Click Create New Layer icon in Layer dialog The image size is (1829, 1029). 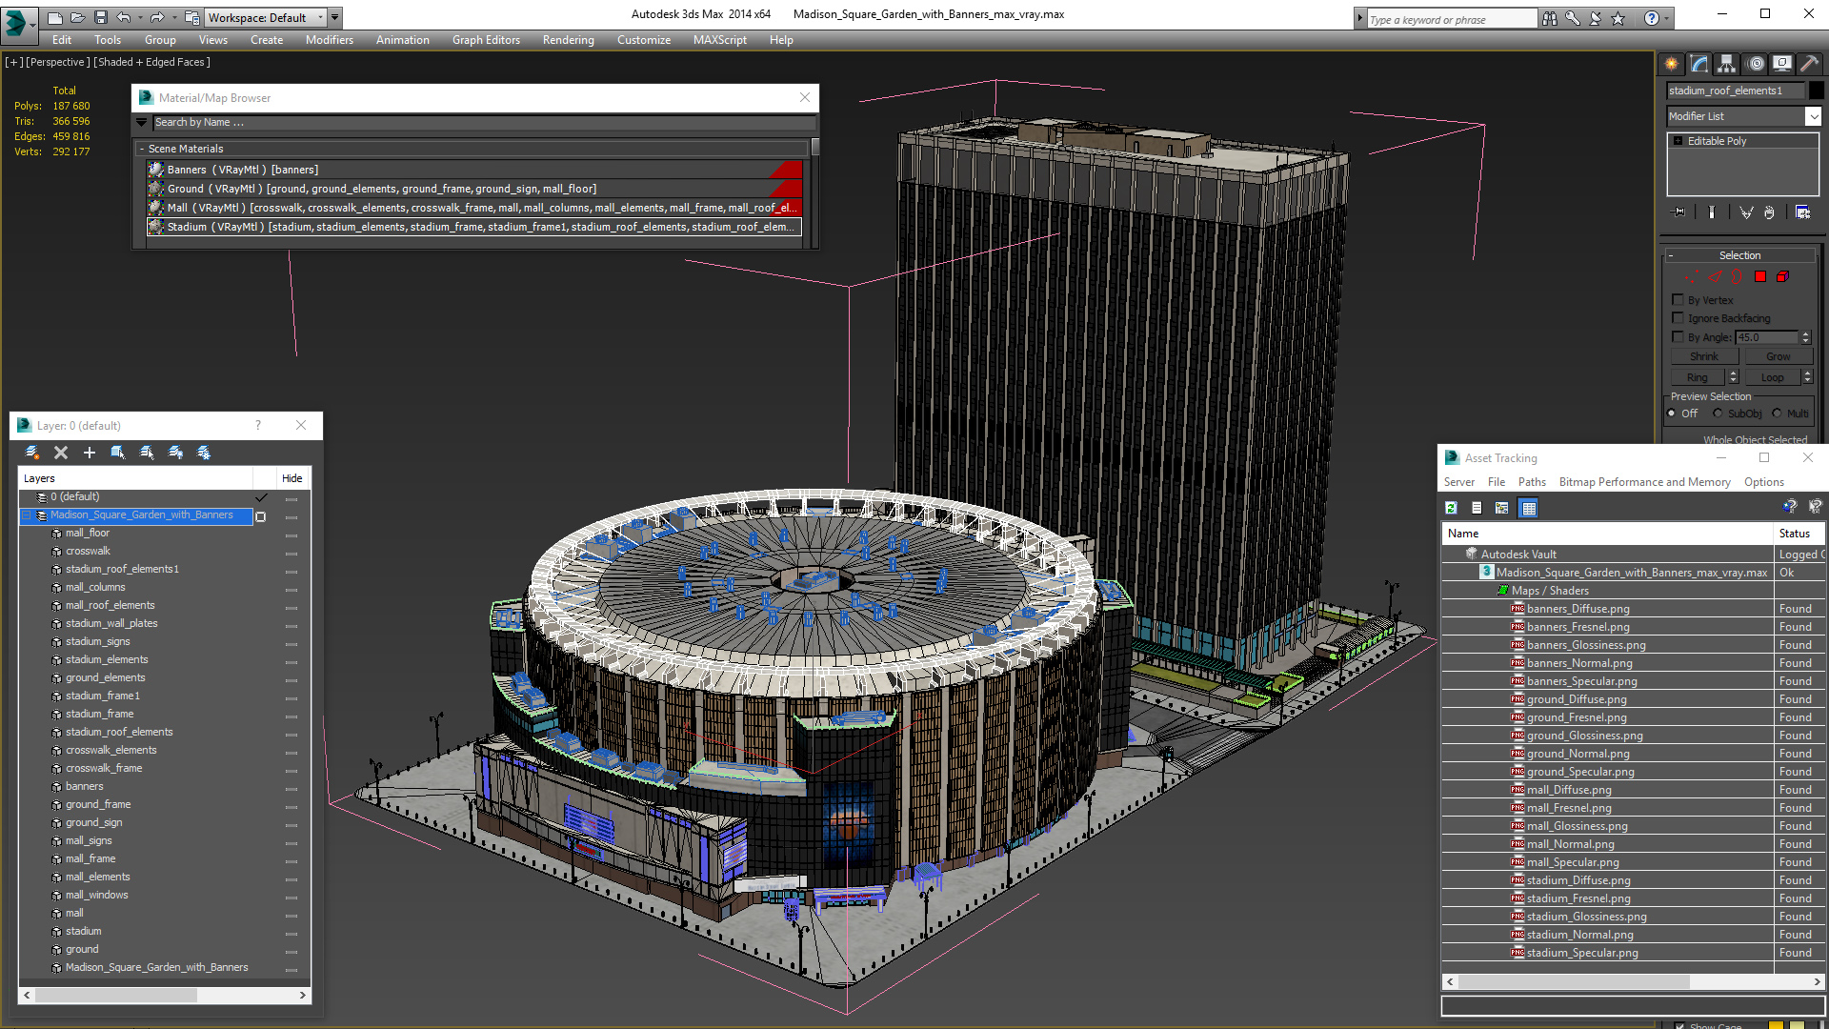(32, 453)
